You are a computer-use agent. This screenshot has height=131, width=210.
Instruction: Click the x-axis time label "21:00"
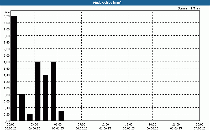point(176,125)
